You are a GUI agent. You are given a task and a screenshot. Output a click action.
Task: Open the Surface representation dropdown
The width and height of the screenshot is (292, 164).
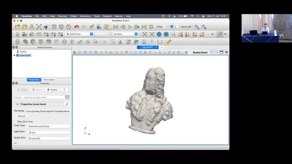[125, 34]
